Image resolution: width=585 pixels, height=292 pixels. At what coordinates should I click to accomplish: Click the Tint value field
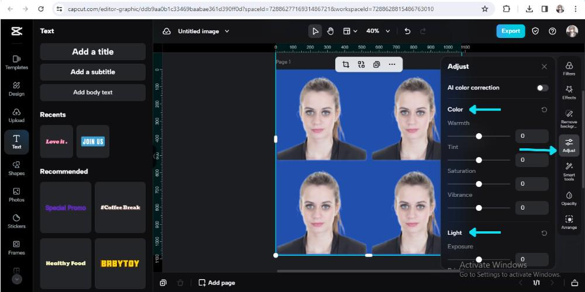pos(532,160)
